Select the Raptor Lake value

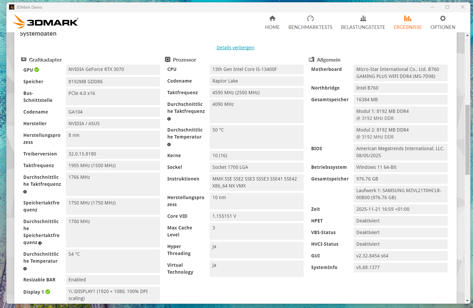tap(257, 81)
